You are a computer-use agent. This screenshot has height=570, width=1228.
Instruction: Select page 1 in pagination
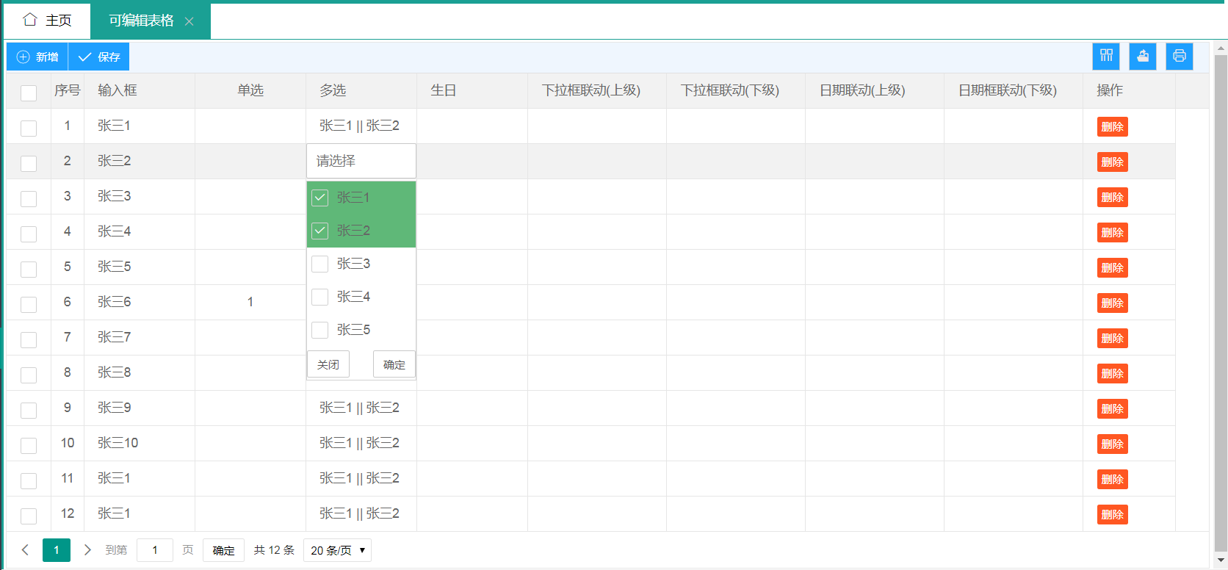point(57,550)
